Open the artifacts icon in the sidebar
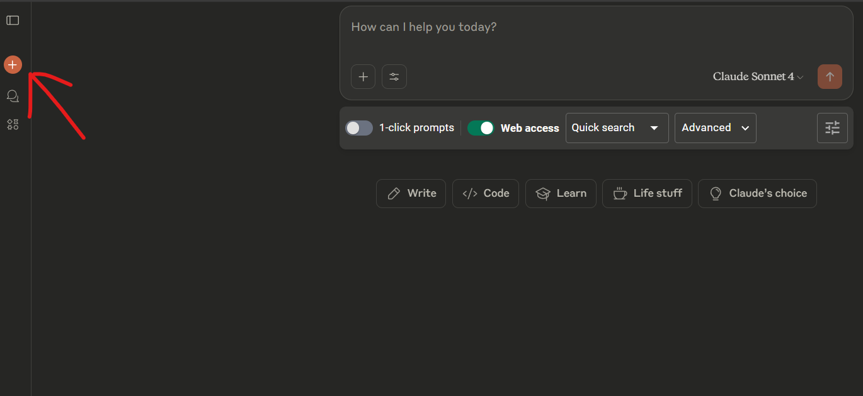The height and width of the screenshot is (396, 863). coord(13,124)
